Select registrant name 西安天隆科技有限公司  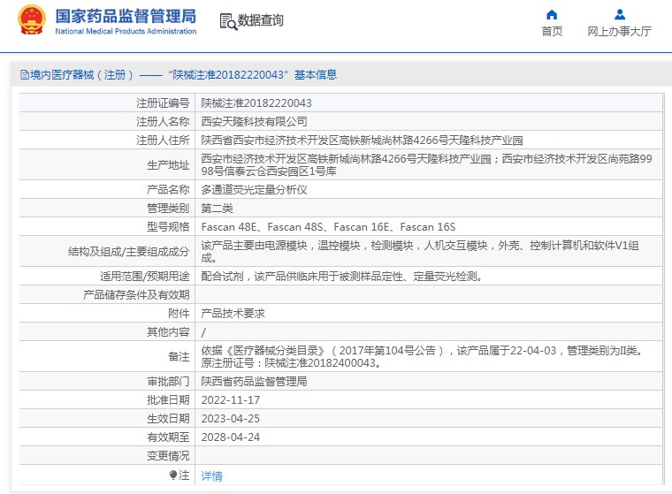coord(255,121)
